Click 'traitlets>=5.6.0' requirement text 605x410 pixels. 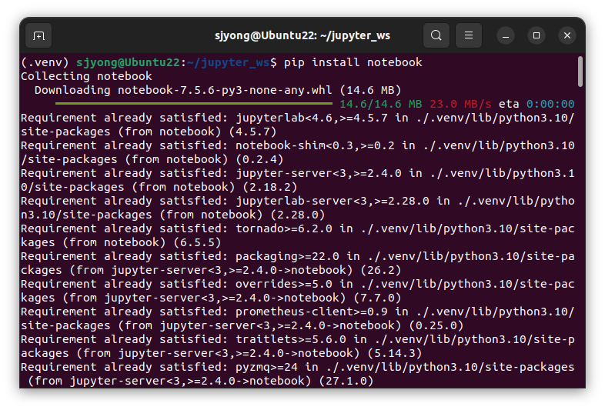pyautogui.click(x=291, y=340)
